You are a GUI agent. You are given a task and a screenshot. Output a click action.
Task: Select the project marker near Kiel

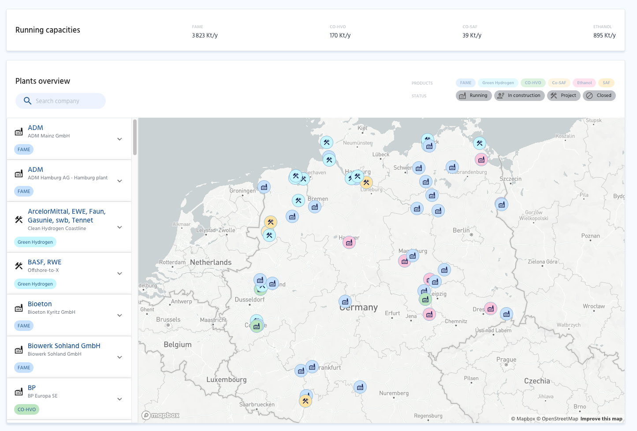326,142
